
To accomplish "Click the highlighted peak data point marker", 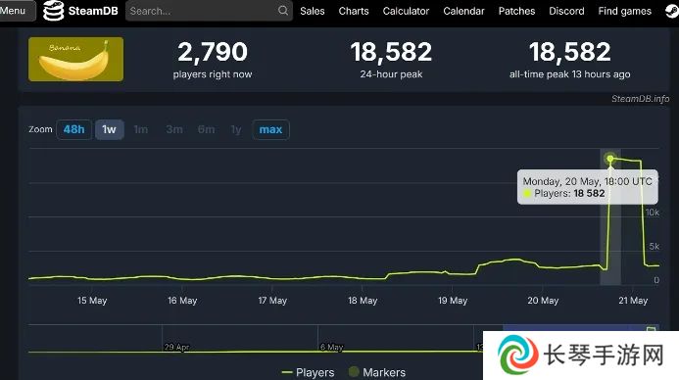I will click(x=610, y=159).
